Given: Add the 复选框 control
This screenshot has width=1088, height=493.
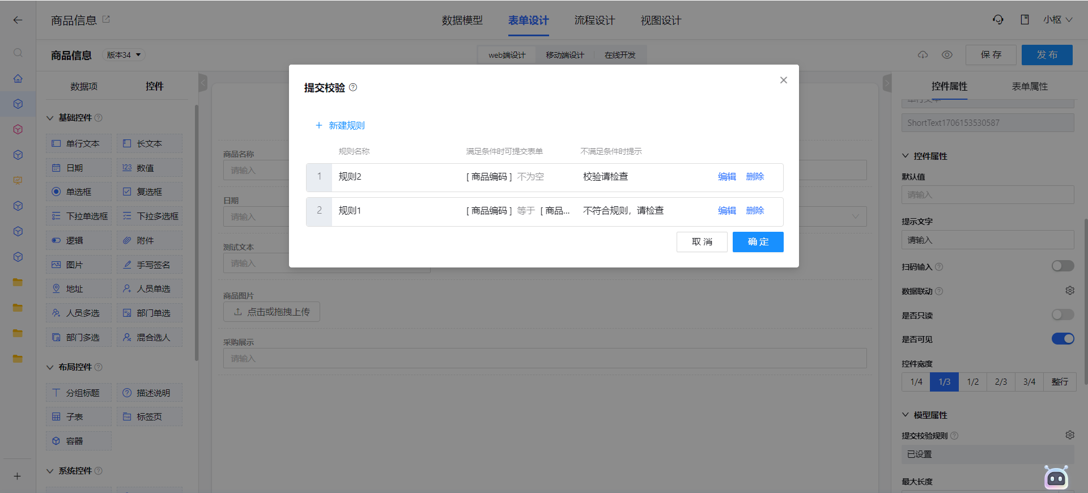Looking at the screenshot, I should 150,192.
